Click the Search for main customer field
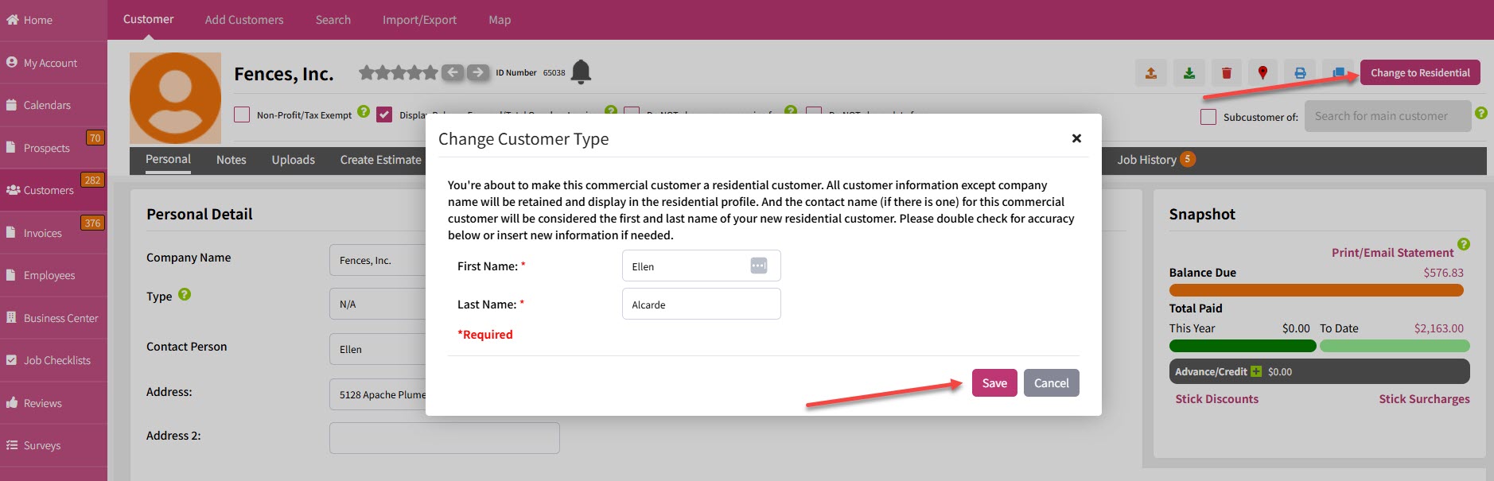Viewport: 1494px width, 481px height. (x=1387, y=116)
